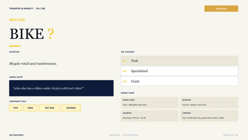Screen dimensions: 248x140
Task: Select the Giant source row
Action: click(179, 81)
